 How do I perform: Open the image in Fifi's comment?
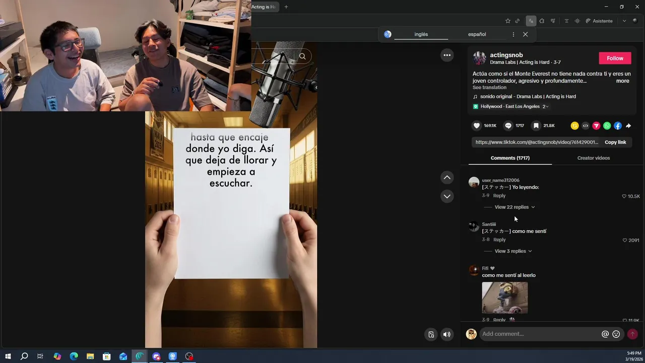coord(505,297)
